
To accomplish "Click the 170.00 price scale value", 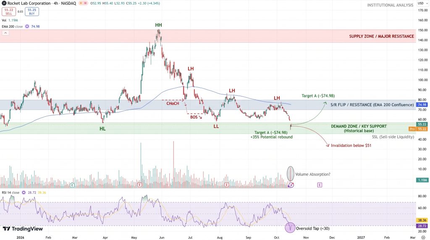I will click(422, 10).
